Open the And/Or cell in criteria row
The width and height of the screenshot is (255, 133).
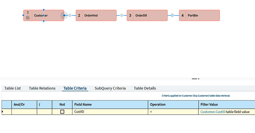(24, 112)
